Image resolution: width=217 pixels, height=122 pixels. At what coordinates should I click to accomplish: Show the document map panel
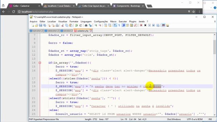132,25
